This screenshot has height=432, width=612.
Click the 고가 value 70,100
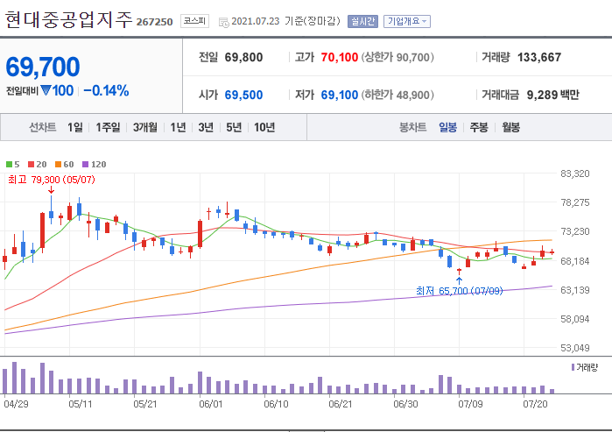340,58
